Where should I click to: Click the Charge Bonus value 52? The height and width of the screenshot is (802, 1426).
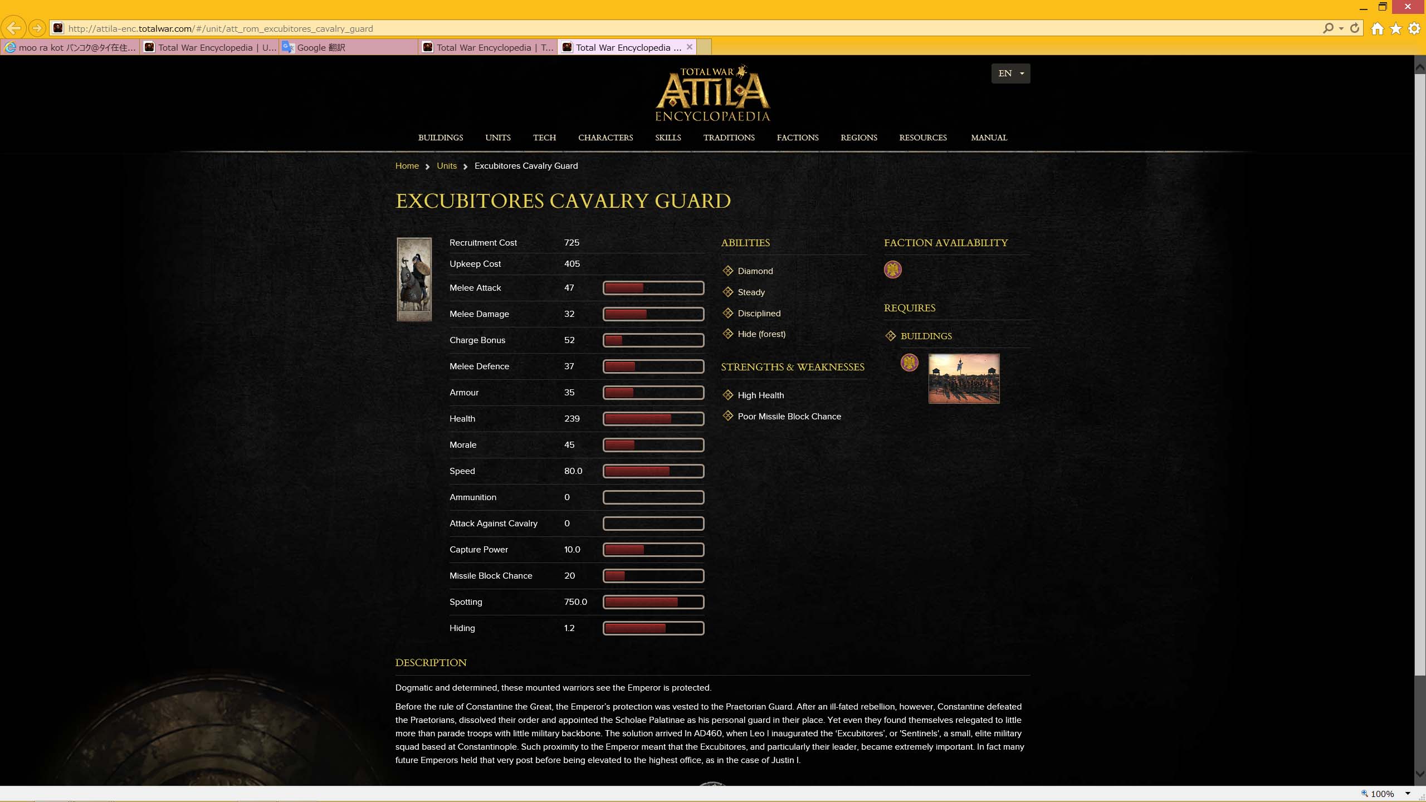pyautogui.click(x=569, y=340)
